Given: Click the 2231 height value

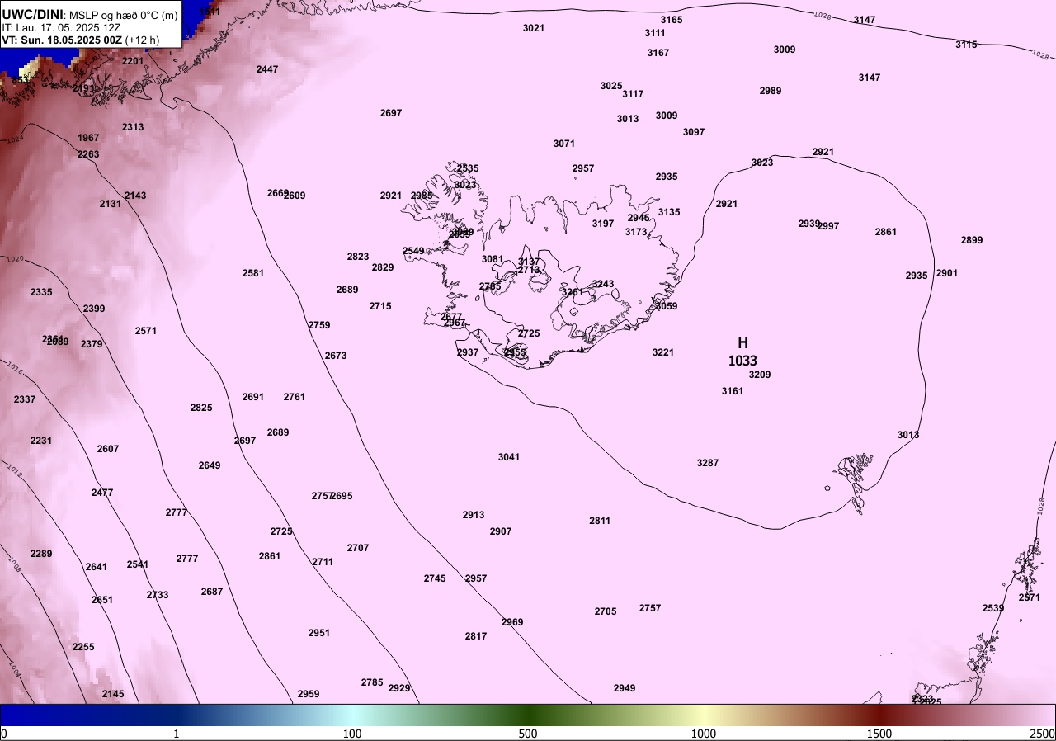Looking at the screenshot, I should click(x=41, y=441).
